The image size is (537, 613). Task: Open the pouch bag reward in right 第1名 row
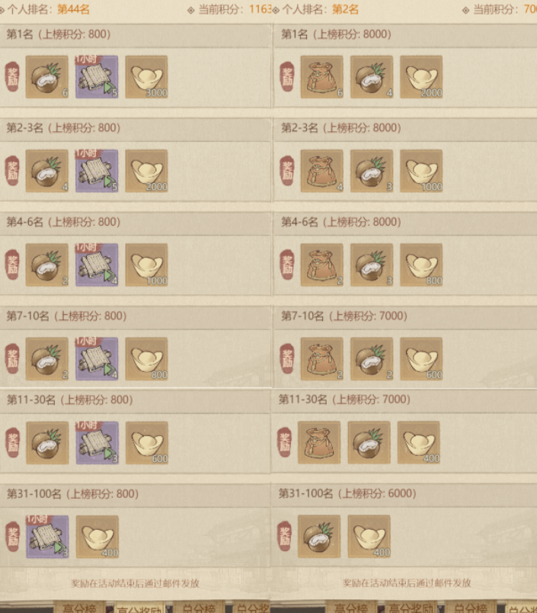(321, 76)
